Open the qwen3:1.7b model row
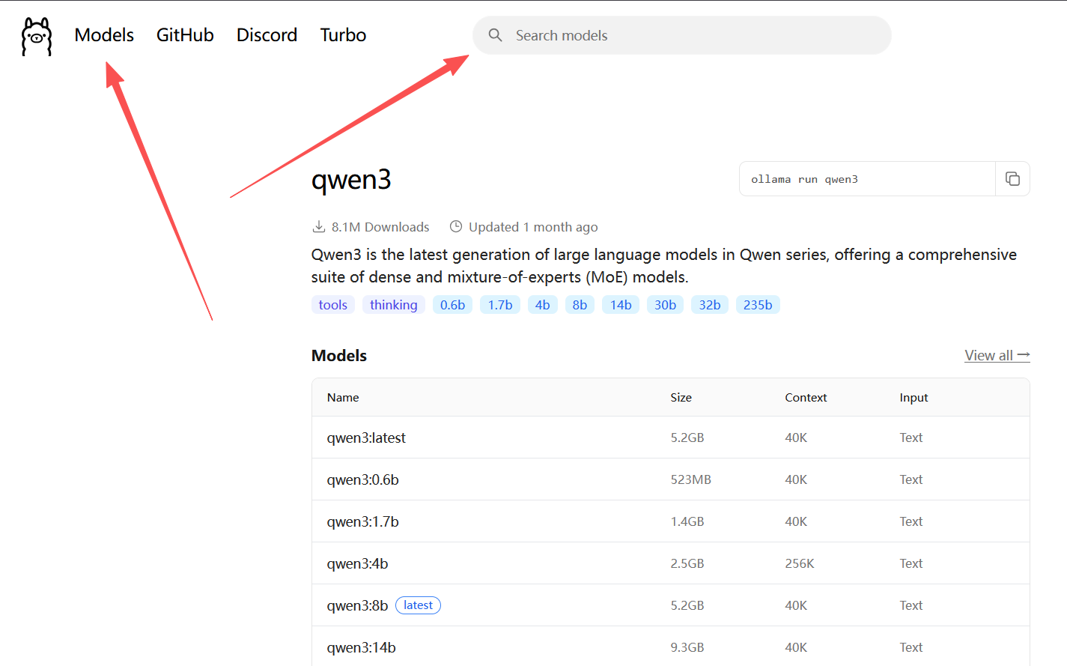1067x666 pixels. [670, 521]
